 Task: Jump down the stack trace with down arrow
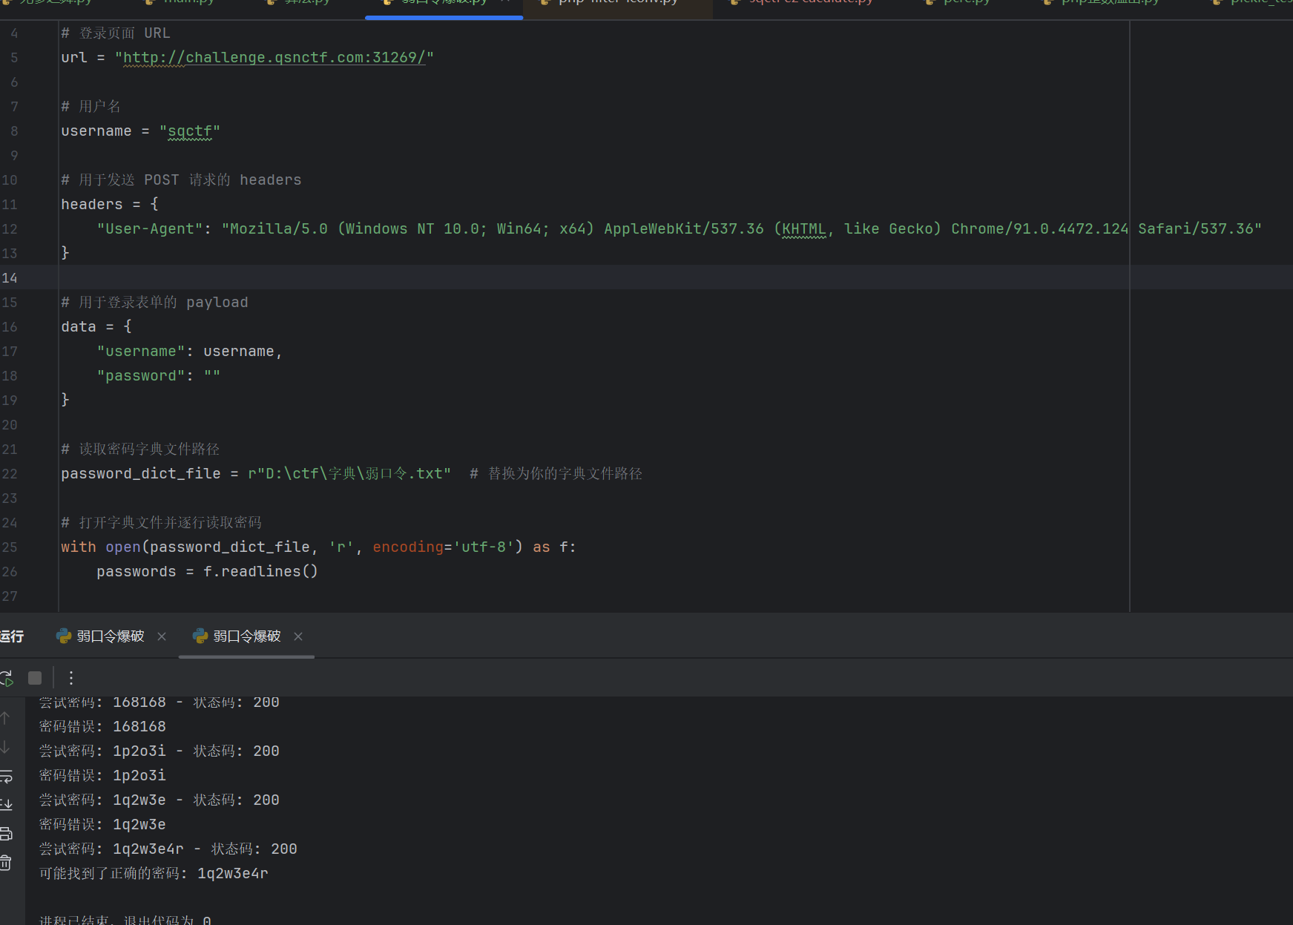6,747
